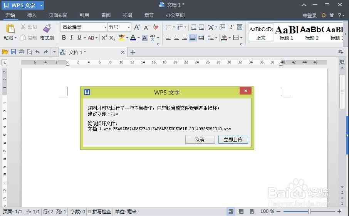Image resolution: width=349 pixels, height=216 pixels.
Task: Click the insert table grid icon
Action: (222, 27)
